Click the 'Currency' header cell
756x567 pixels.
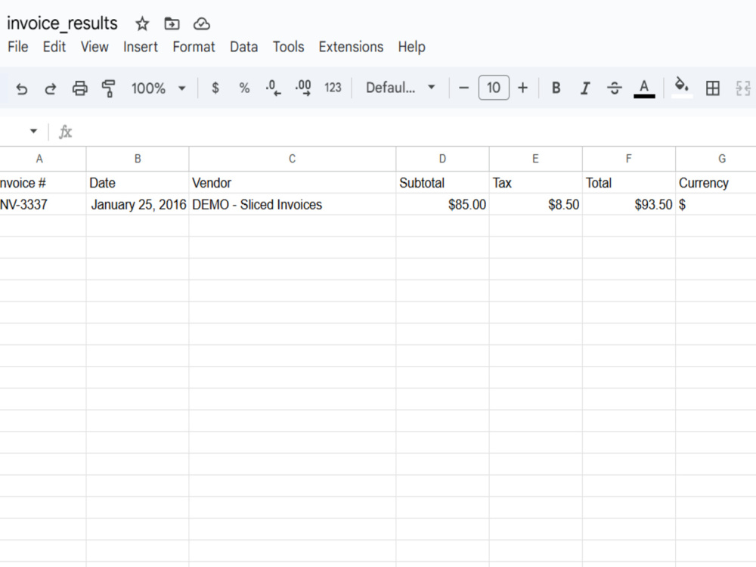pyautogui.click(x=716, y=183)
